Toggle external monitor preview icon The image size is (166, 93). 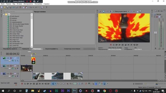(104, 11)
